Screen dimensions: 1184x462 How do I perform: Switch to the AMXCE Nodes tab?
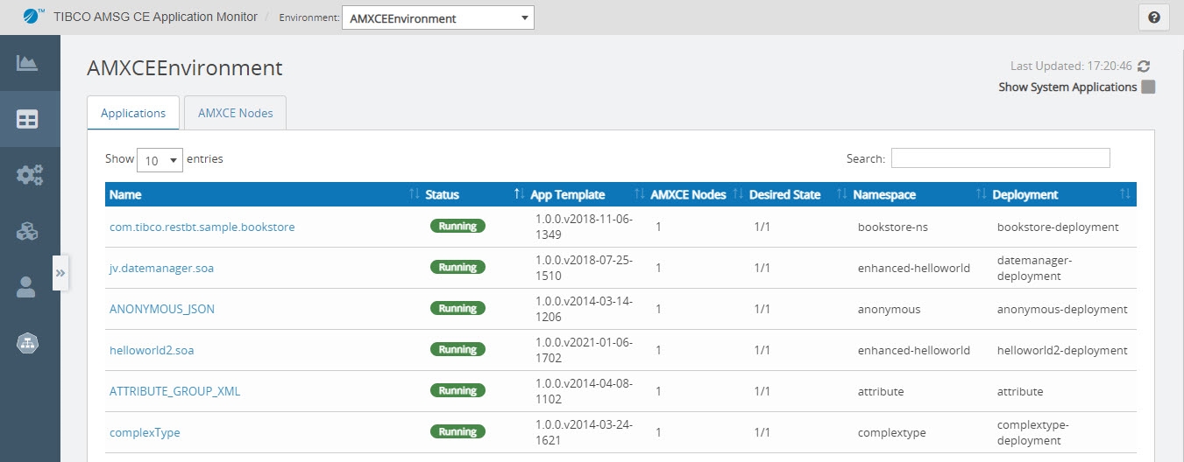235,113
